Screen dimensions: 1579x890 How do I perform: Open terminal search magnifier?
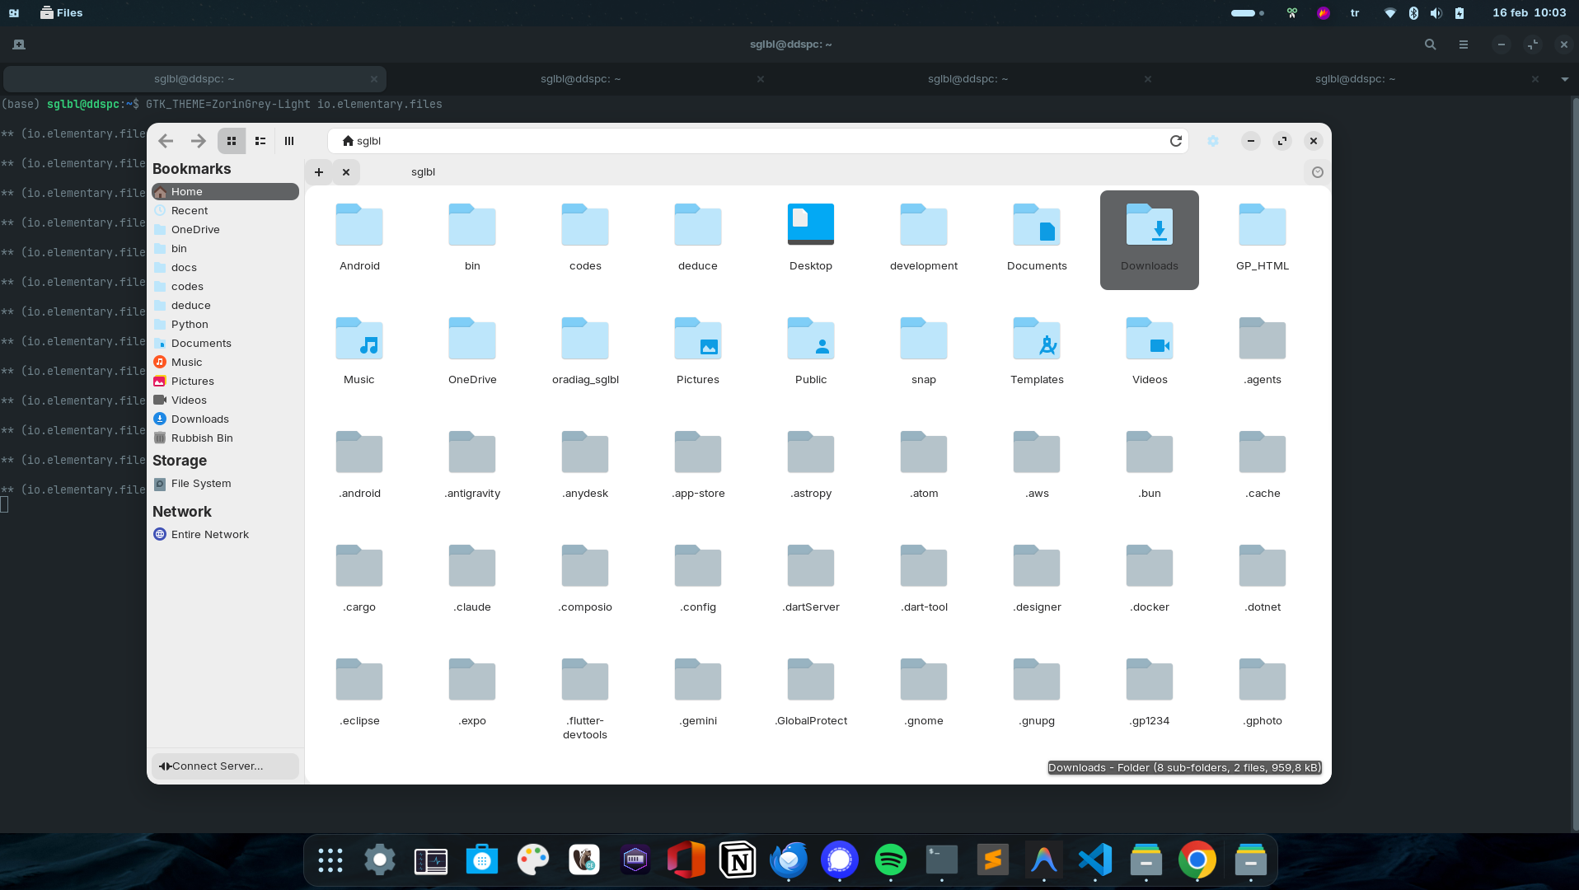click(x=1430, y=44)
